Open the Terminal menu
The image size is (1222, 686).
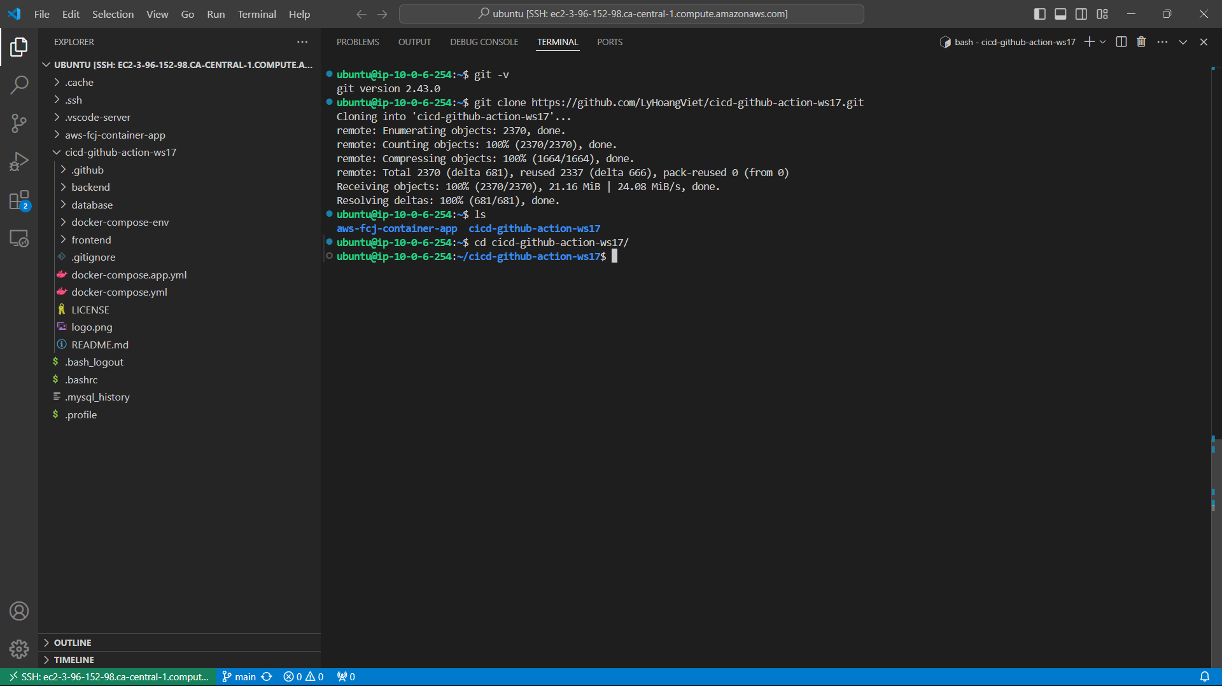tap(256, 14)
